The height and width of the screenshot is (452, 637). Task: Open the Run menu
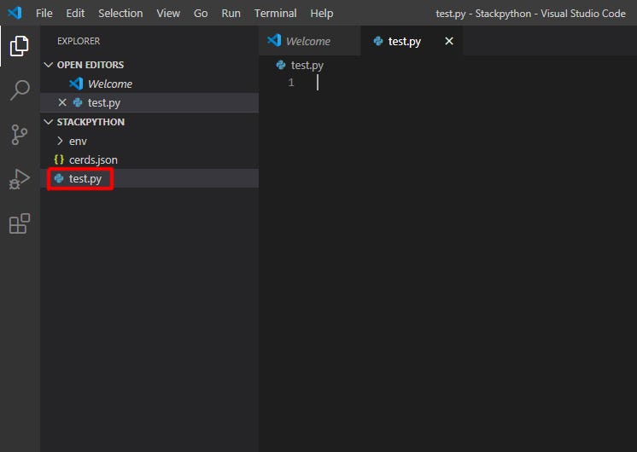click(231, 14)
